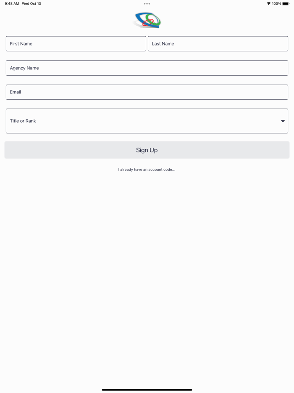Focus the First Name input field

[76, 44]
